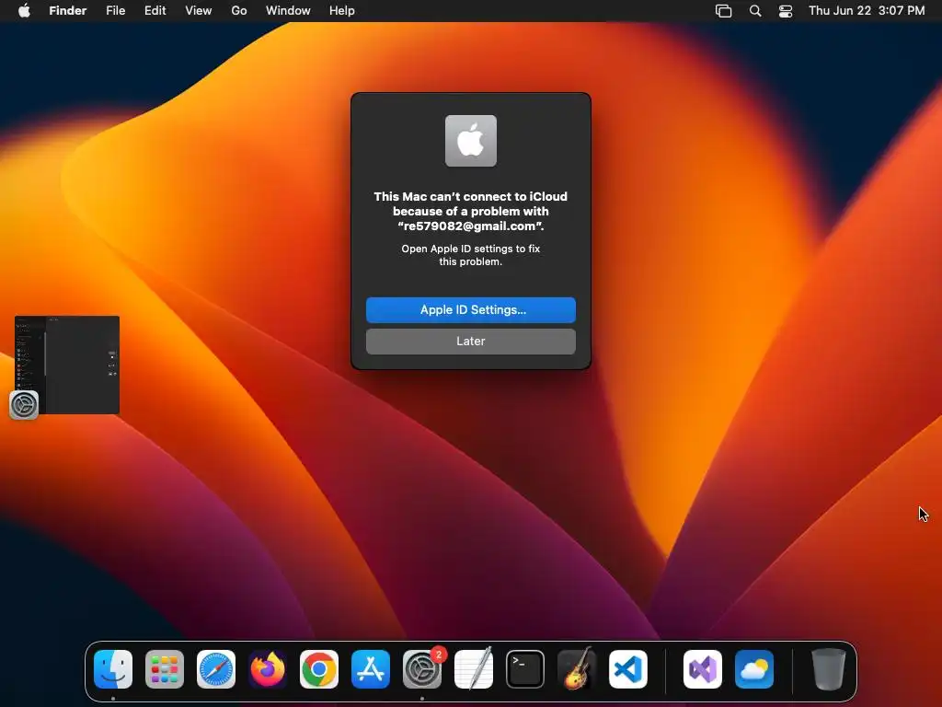This screenshot has width=942, height=707.
Task: Open the View menu
Action: pyautogui.click(x=199, y=11)
